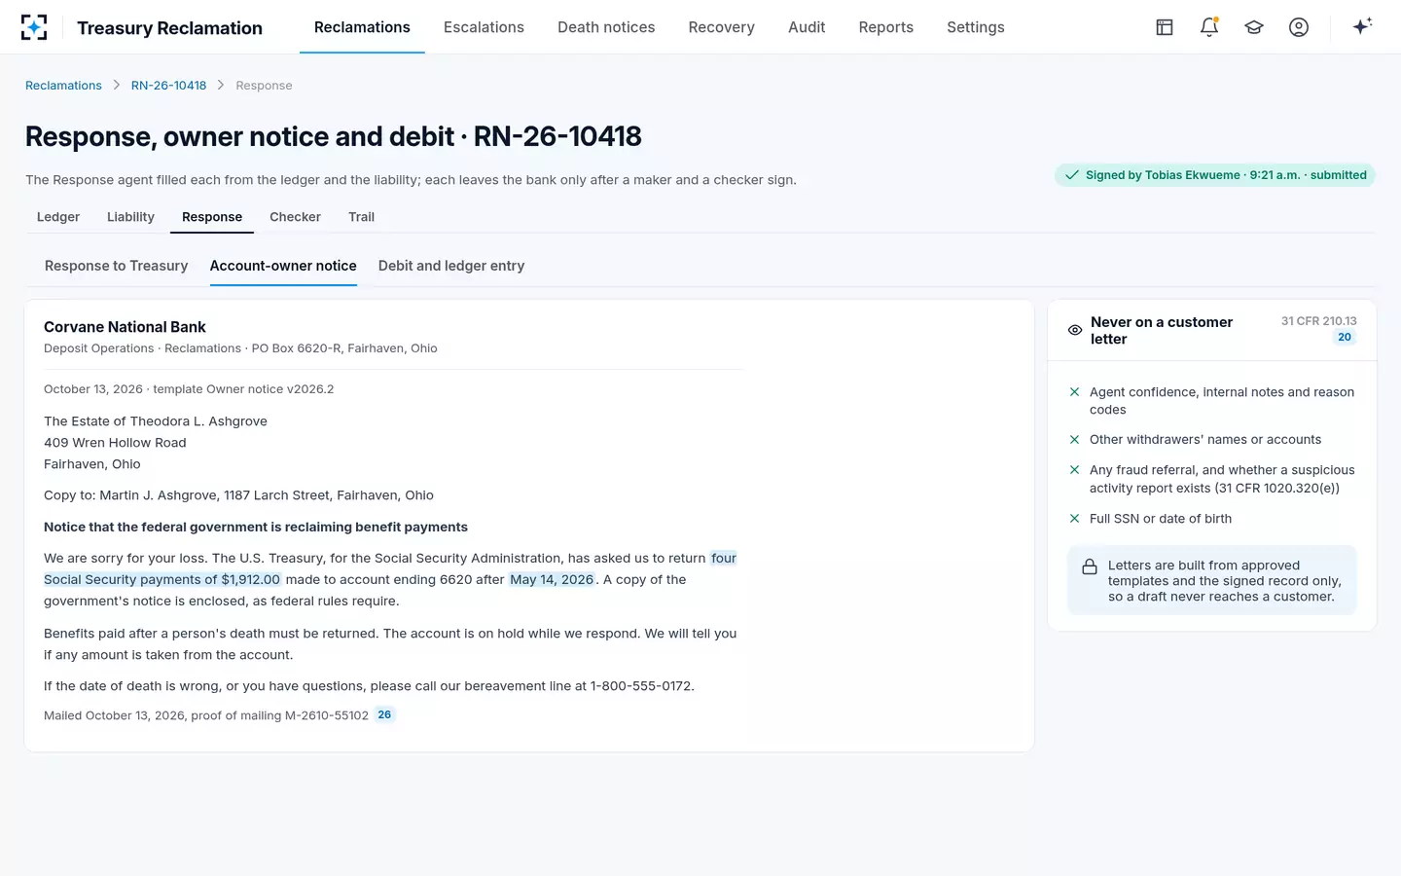Open the notifications bell

pyautogui.click(x=1209, y=27)
